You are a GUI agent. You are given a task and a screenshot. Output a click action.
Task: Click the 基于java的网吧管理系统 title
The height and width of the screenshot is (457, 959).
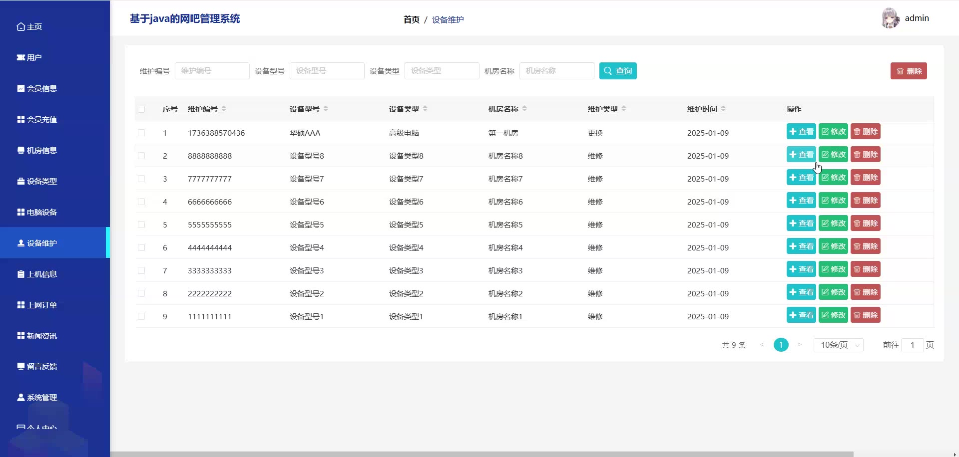[185, 19]
